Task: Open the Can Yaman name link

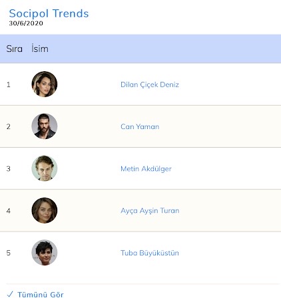Action: [x=140, y=126]
